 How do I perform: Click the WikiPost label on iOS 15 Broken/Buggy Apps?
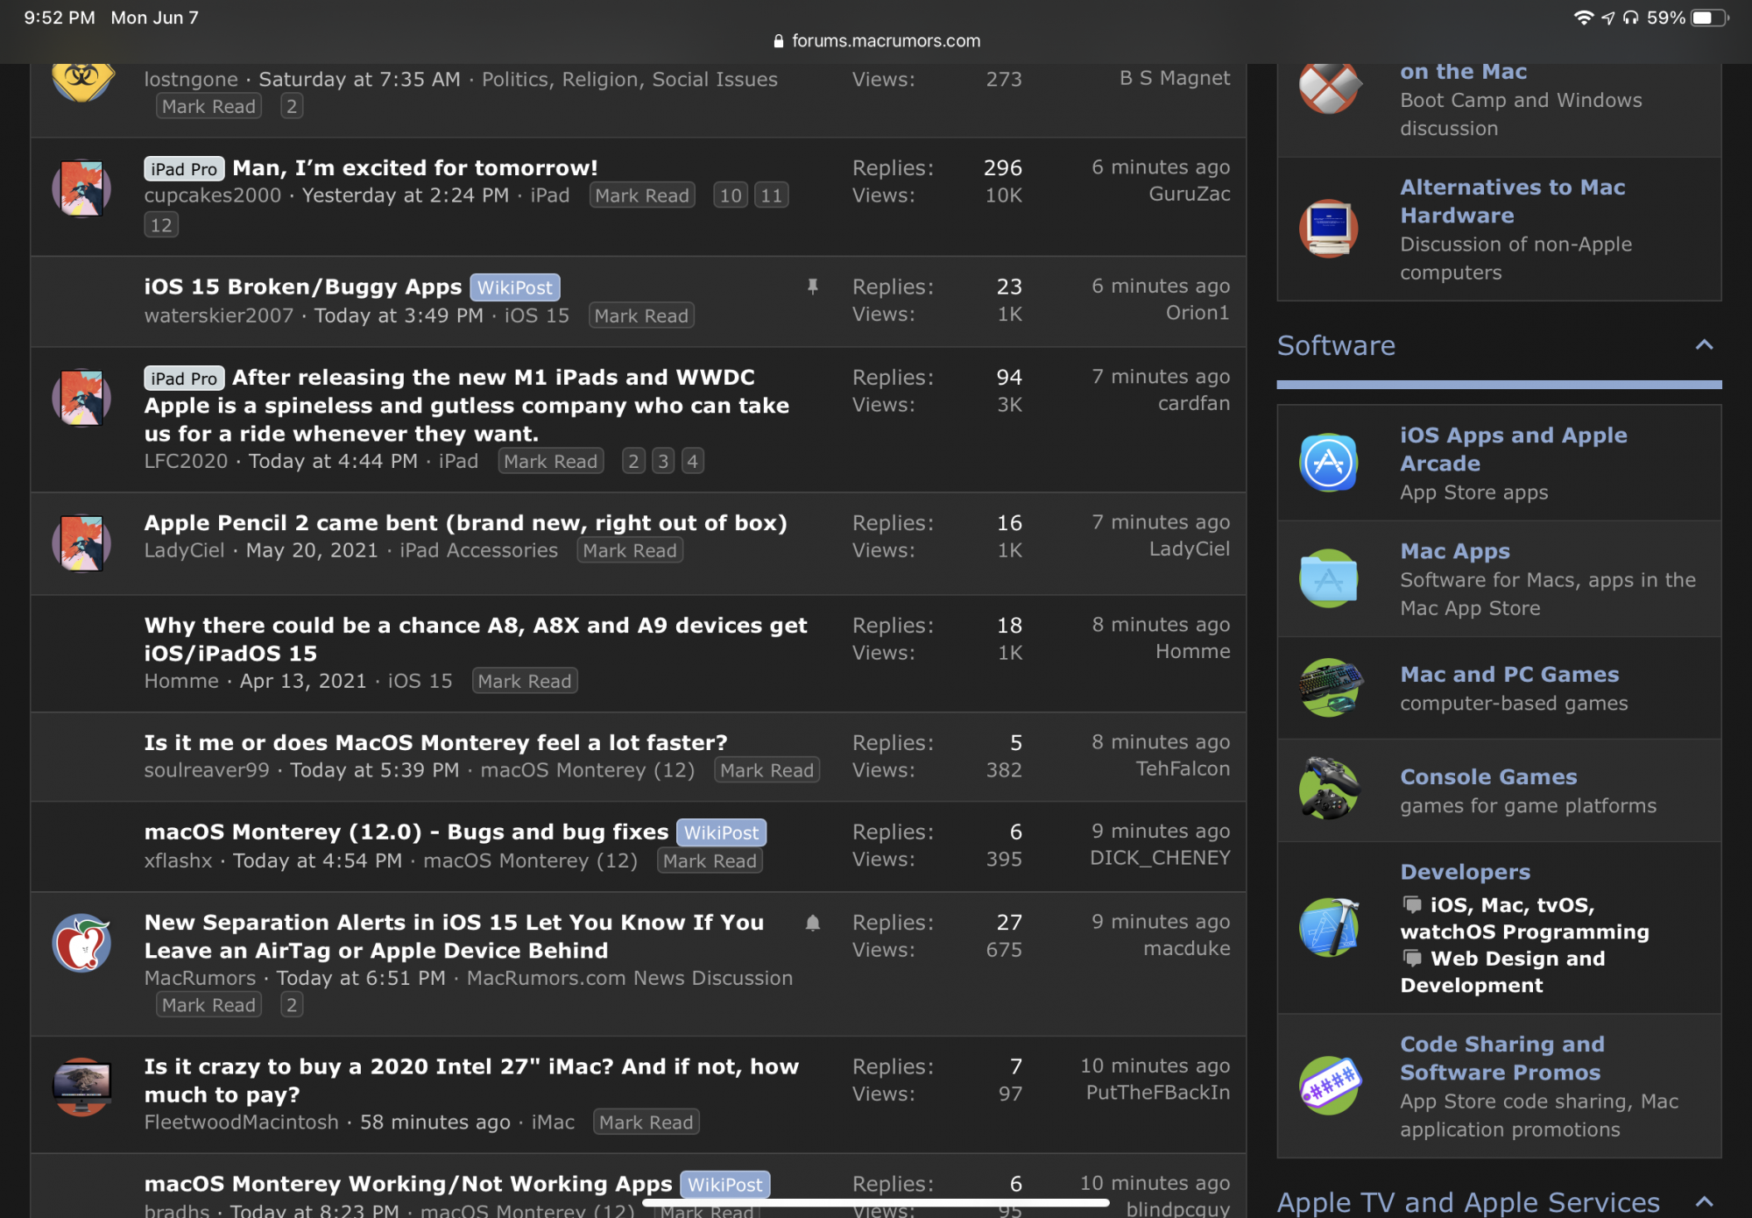coord(515,287)
